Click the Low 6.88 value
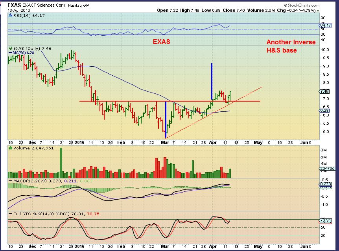The image size is (339, 251). coord(212,10)
